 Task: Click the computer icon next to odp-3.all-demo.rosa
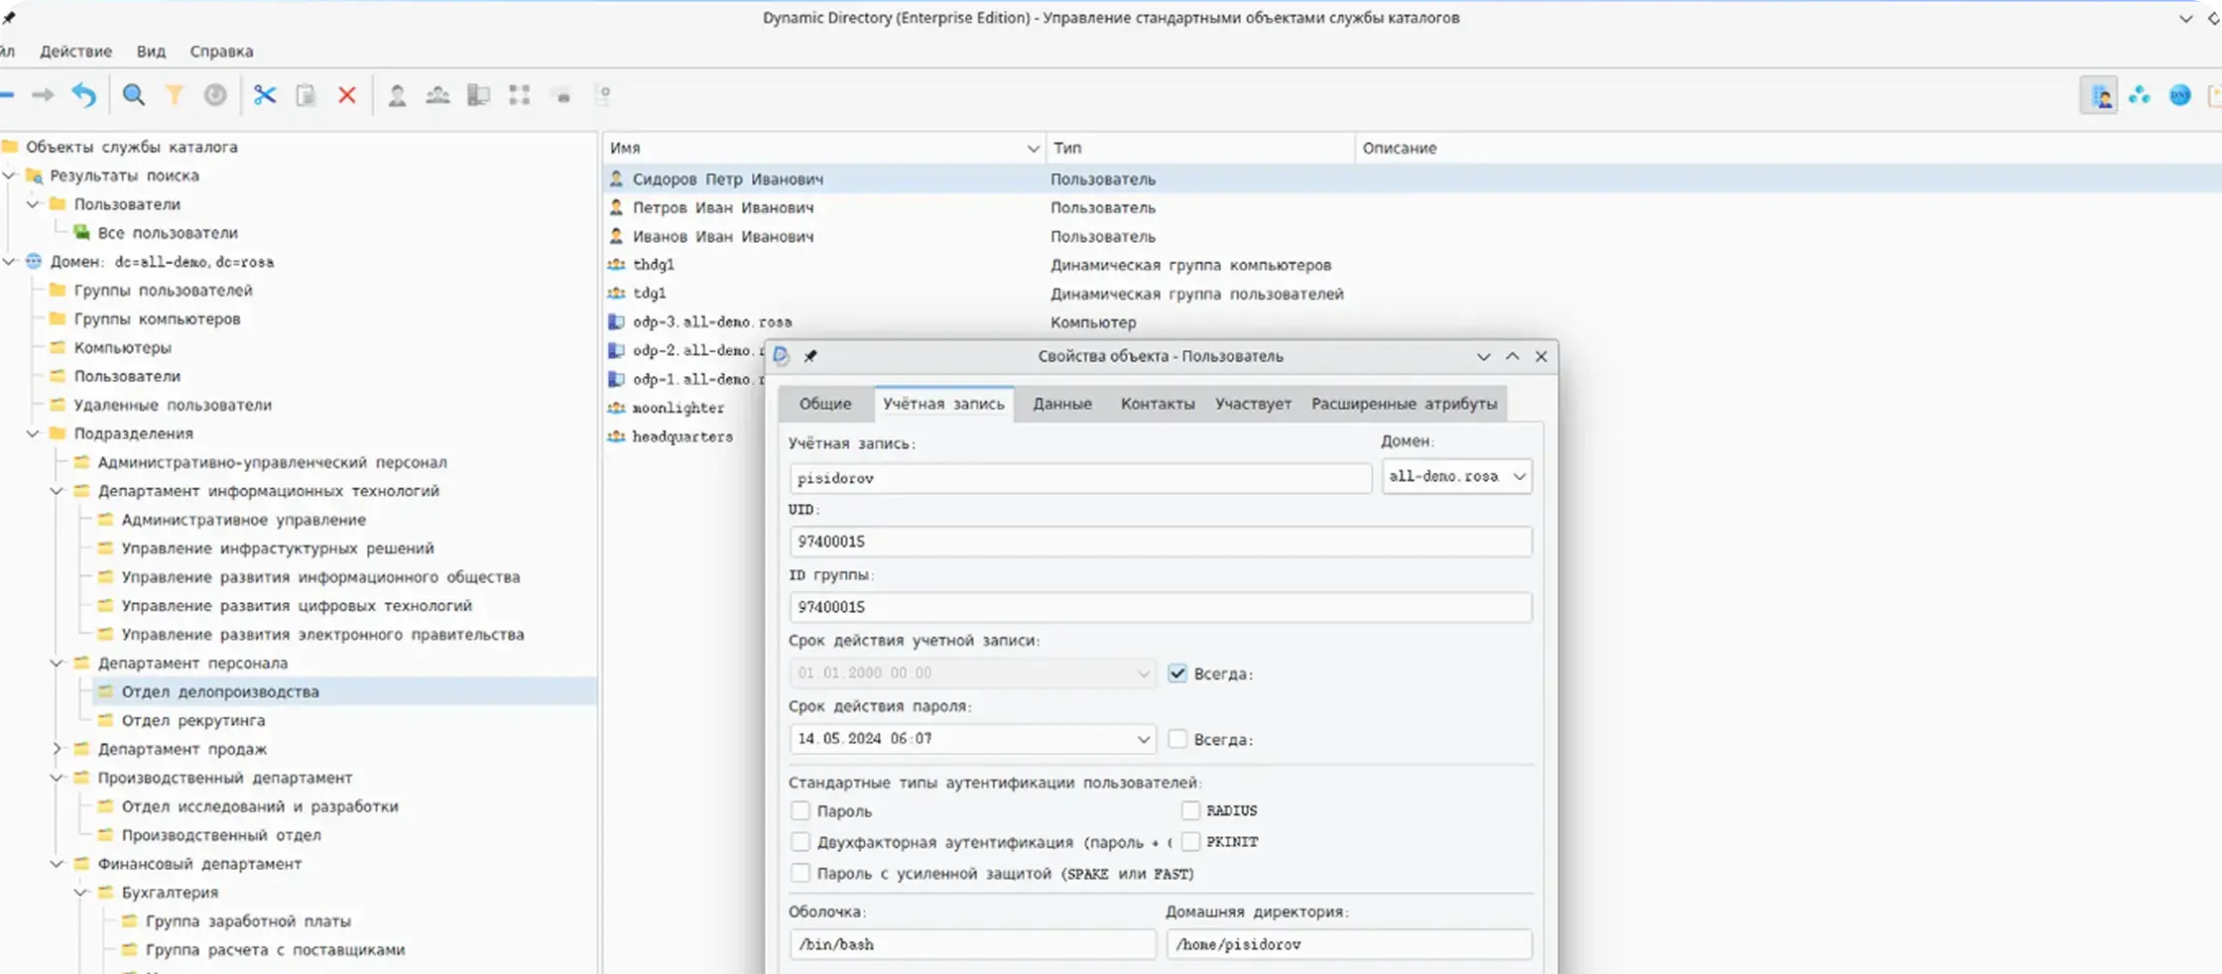[616, 322]
